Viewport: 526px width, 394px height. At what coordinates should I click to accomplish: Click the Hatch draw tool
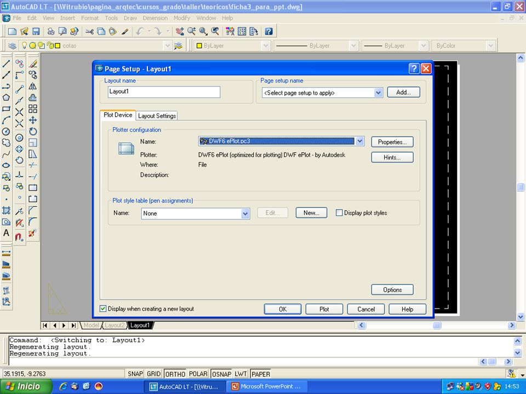[6, 210]
